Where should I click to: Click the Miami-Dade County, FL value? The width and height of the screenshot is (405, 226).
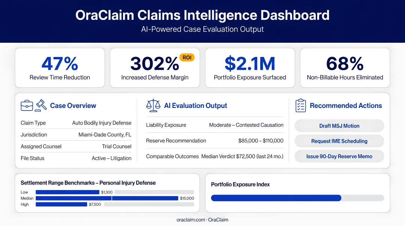[105, 135]
